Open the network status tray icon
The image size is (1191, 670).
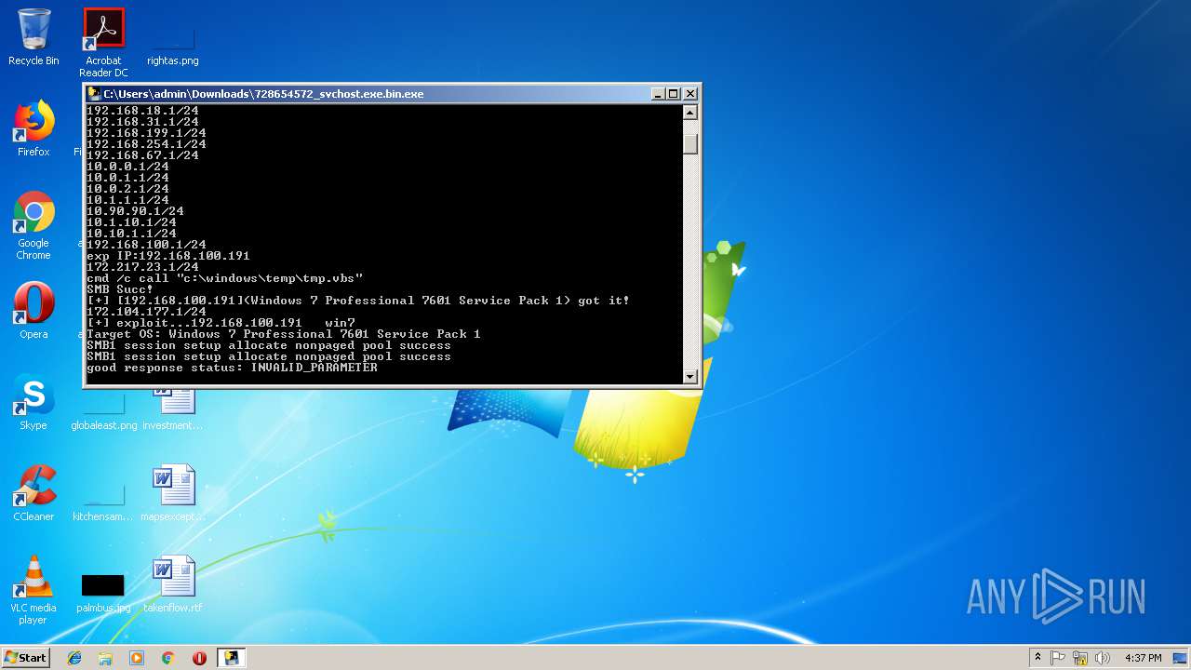tap(1080, 658)
